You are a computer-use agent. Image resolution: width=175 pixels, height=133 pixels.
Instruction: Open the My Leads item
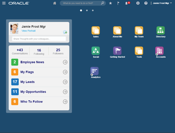point(27,82)
